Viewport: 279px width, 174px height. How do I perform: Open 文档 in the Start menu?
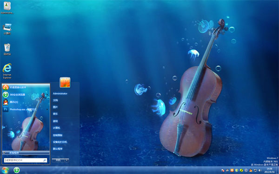pos(55,100)
